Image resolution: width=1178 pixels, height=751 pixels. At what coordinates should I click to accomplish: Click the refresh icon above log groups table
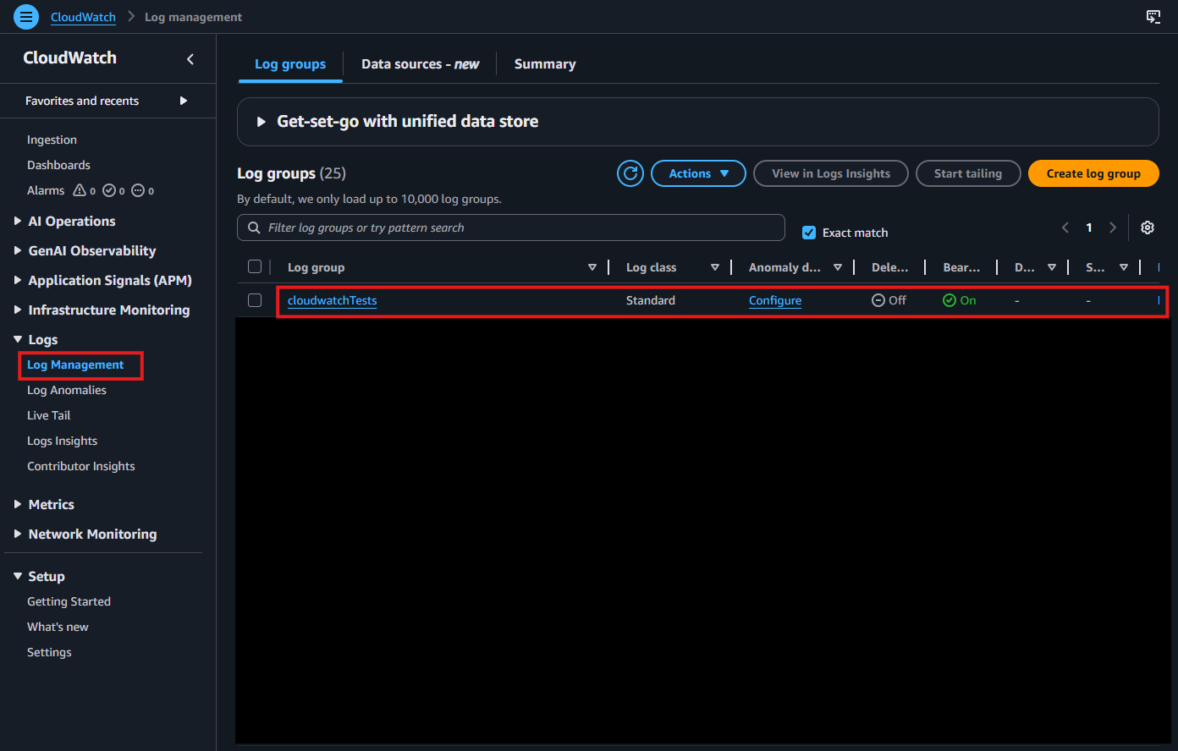tap(630, 173)
